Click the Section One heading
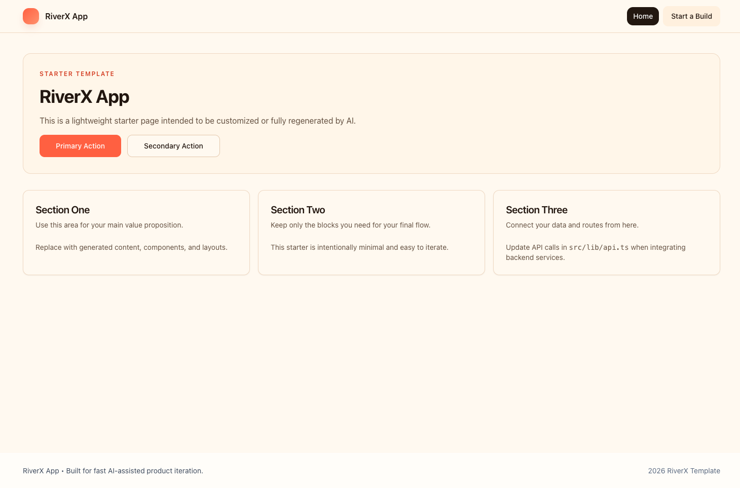Image resolution: width=740 pixels, height=488 pixels. tap(62, 210)
